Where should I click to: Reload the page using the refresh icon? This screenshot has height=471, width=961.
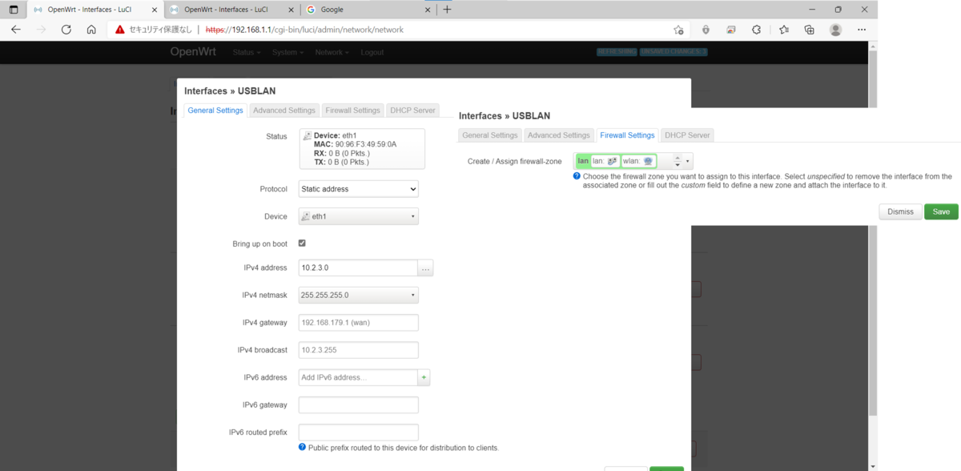pyautogui.click(x=66, y=30)
